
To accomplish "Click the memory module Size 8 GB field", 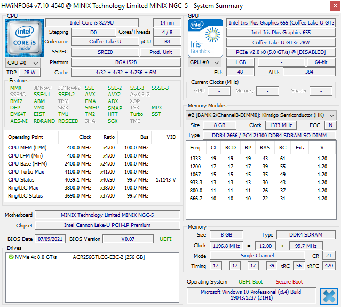I will (x=219, y=125).
